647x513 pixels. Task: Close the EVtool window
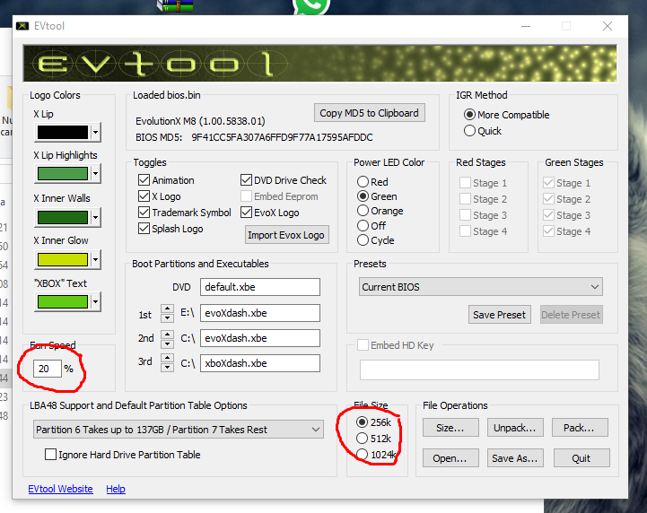tap(607, 26)
